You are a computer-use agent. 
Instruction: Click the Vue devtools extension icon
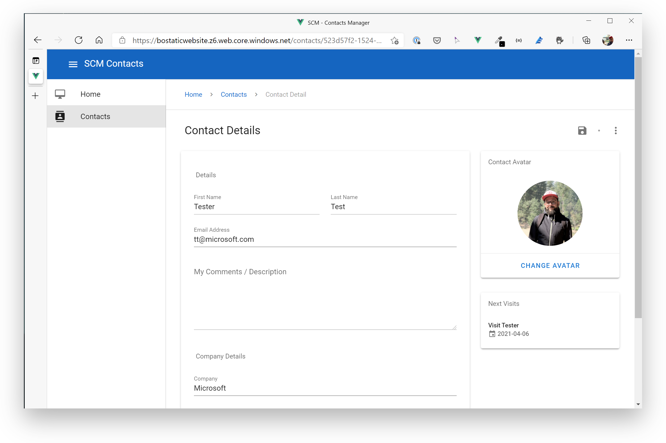click(x=478, y=40)
